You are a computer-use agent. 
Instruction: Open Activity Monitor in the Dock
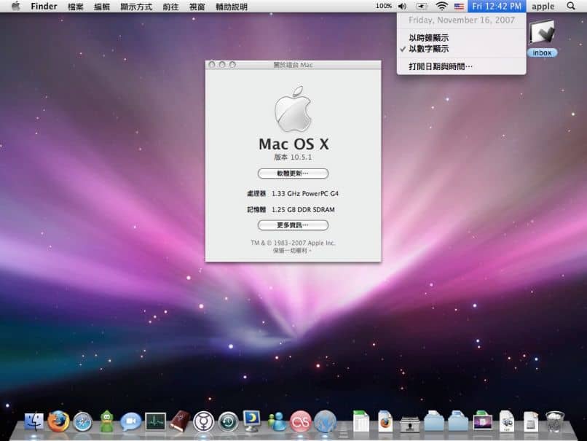[x=155, y=422]
